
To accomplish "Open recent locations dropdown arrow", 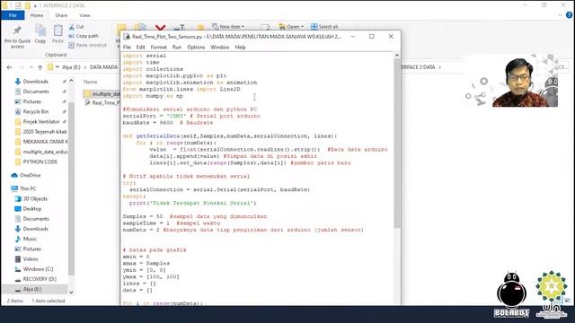I will coord(31,67).
